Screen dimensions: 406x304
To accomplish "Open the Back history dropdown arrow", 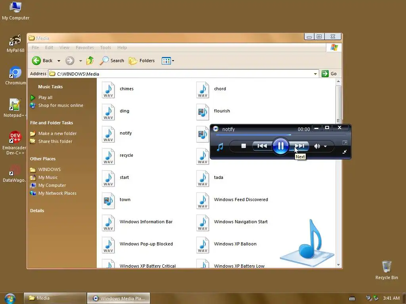I will pyautogui.click(x=59, y=61).
